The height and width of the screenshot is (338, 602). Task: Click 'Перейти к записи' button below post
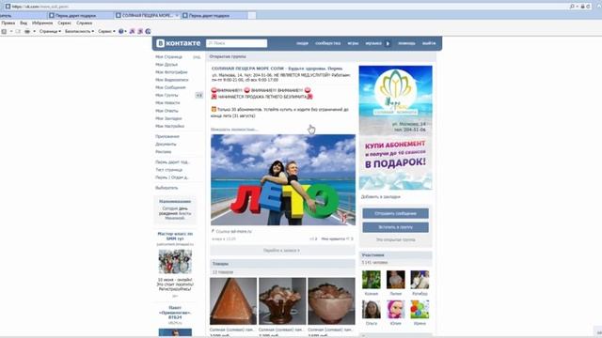coord(282,251)
